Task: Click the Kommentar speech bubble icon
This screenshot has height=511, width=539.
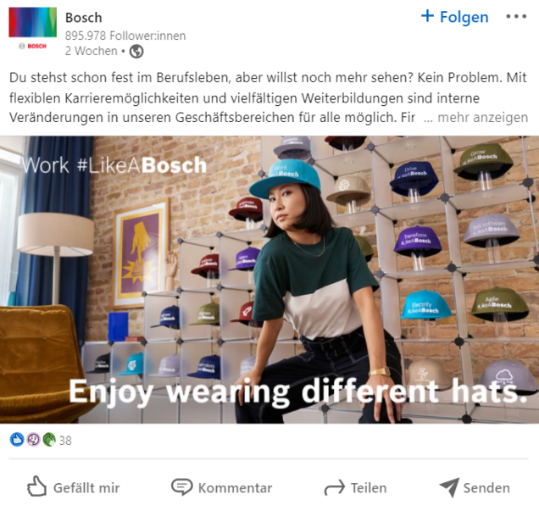Action: 182,487
